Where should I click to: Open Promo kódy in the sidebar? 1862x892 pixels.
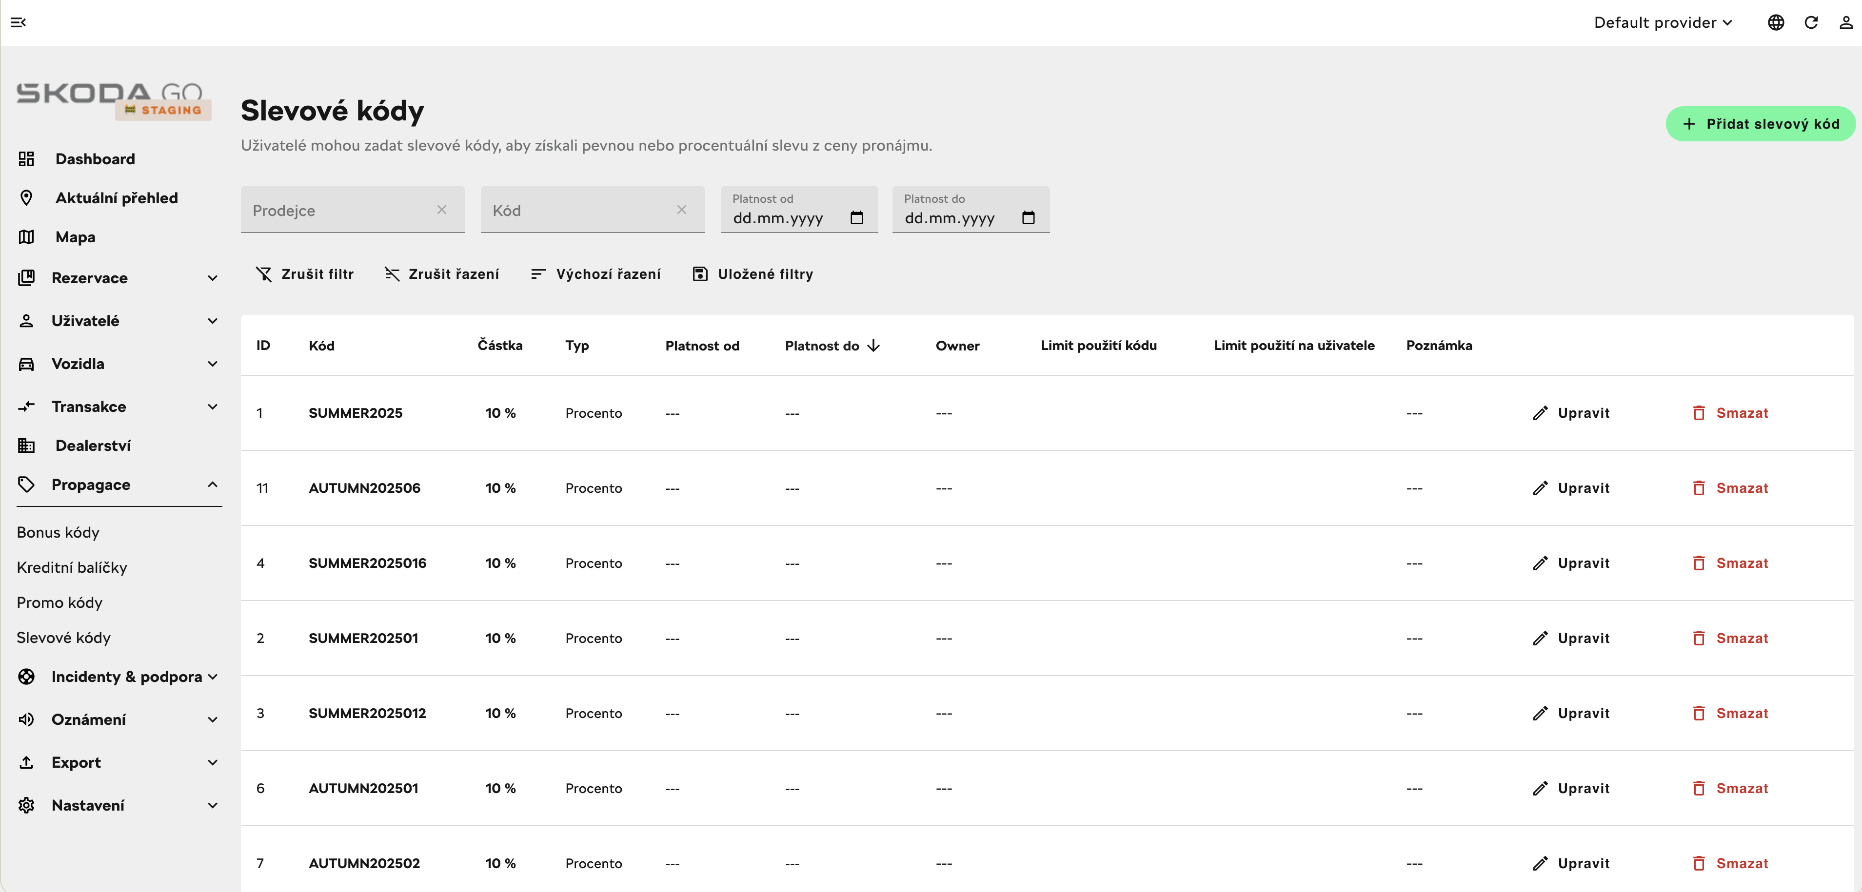(x=59, y=602)
